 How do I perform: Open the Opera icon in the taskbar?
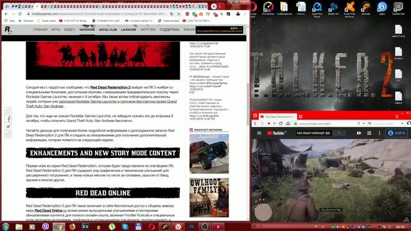click(x=152, y=227)
